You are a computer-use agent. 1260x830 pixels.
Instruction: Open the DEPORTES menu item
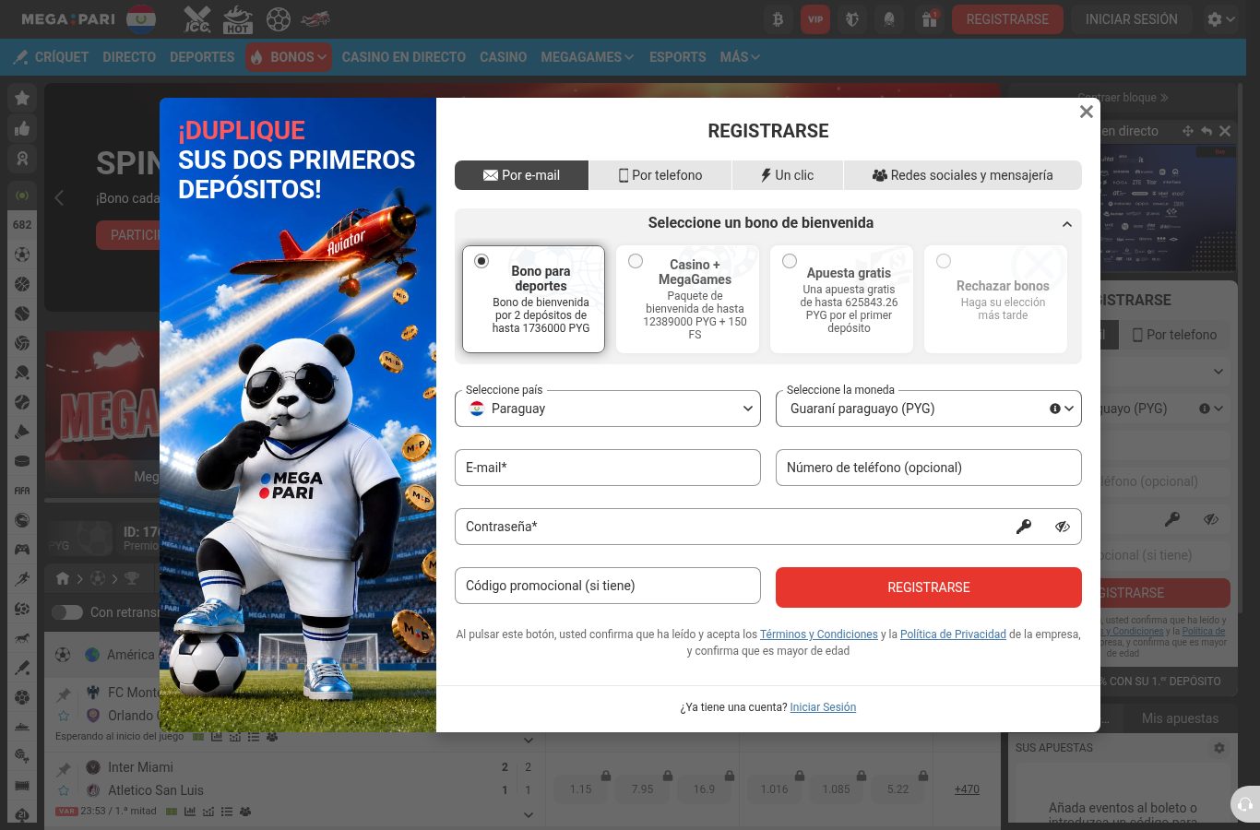pyautogui.click(x=202, y=57)
